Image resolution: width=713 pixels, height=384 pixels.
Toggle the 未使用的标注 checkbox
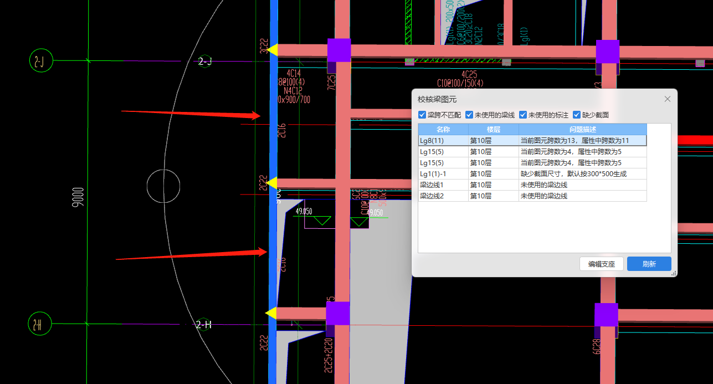523,115
